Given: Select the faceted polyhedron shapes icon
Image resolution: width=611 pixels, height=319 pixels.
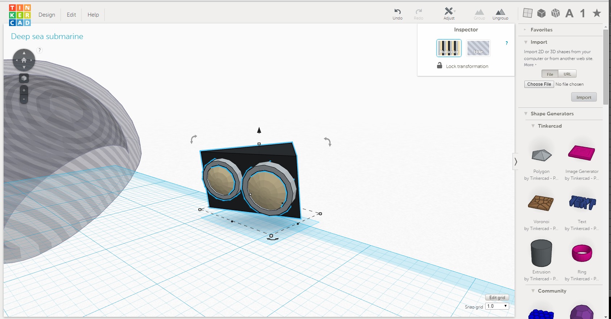Looking at the screenshot, I should pyautogui.click(x=556, y=13).
